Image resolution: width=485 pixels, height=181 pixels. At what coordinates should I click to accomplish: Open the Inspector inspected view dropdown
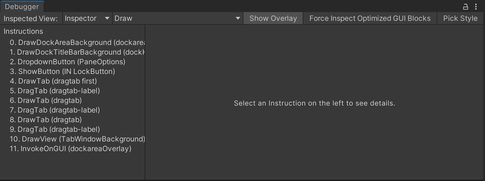point(87,18)
